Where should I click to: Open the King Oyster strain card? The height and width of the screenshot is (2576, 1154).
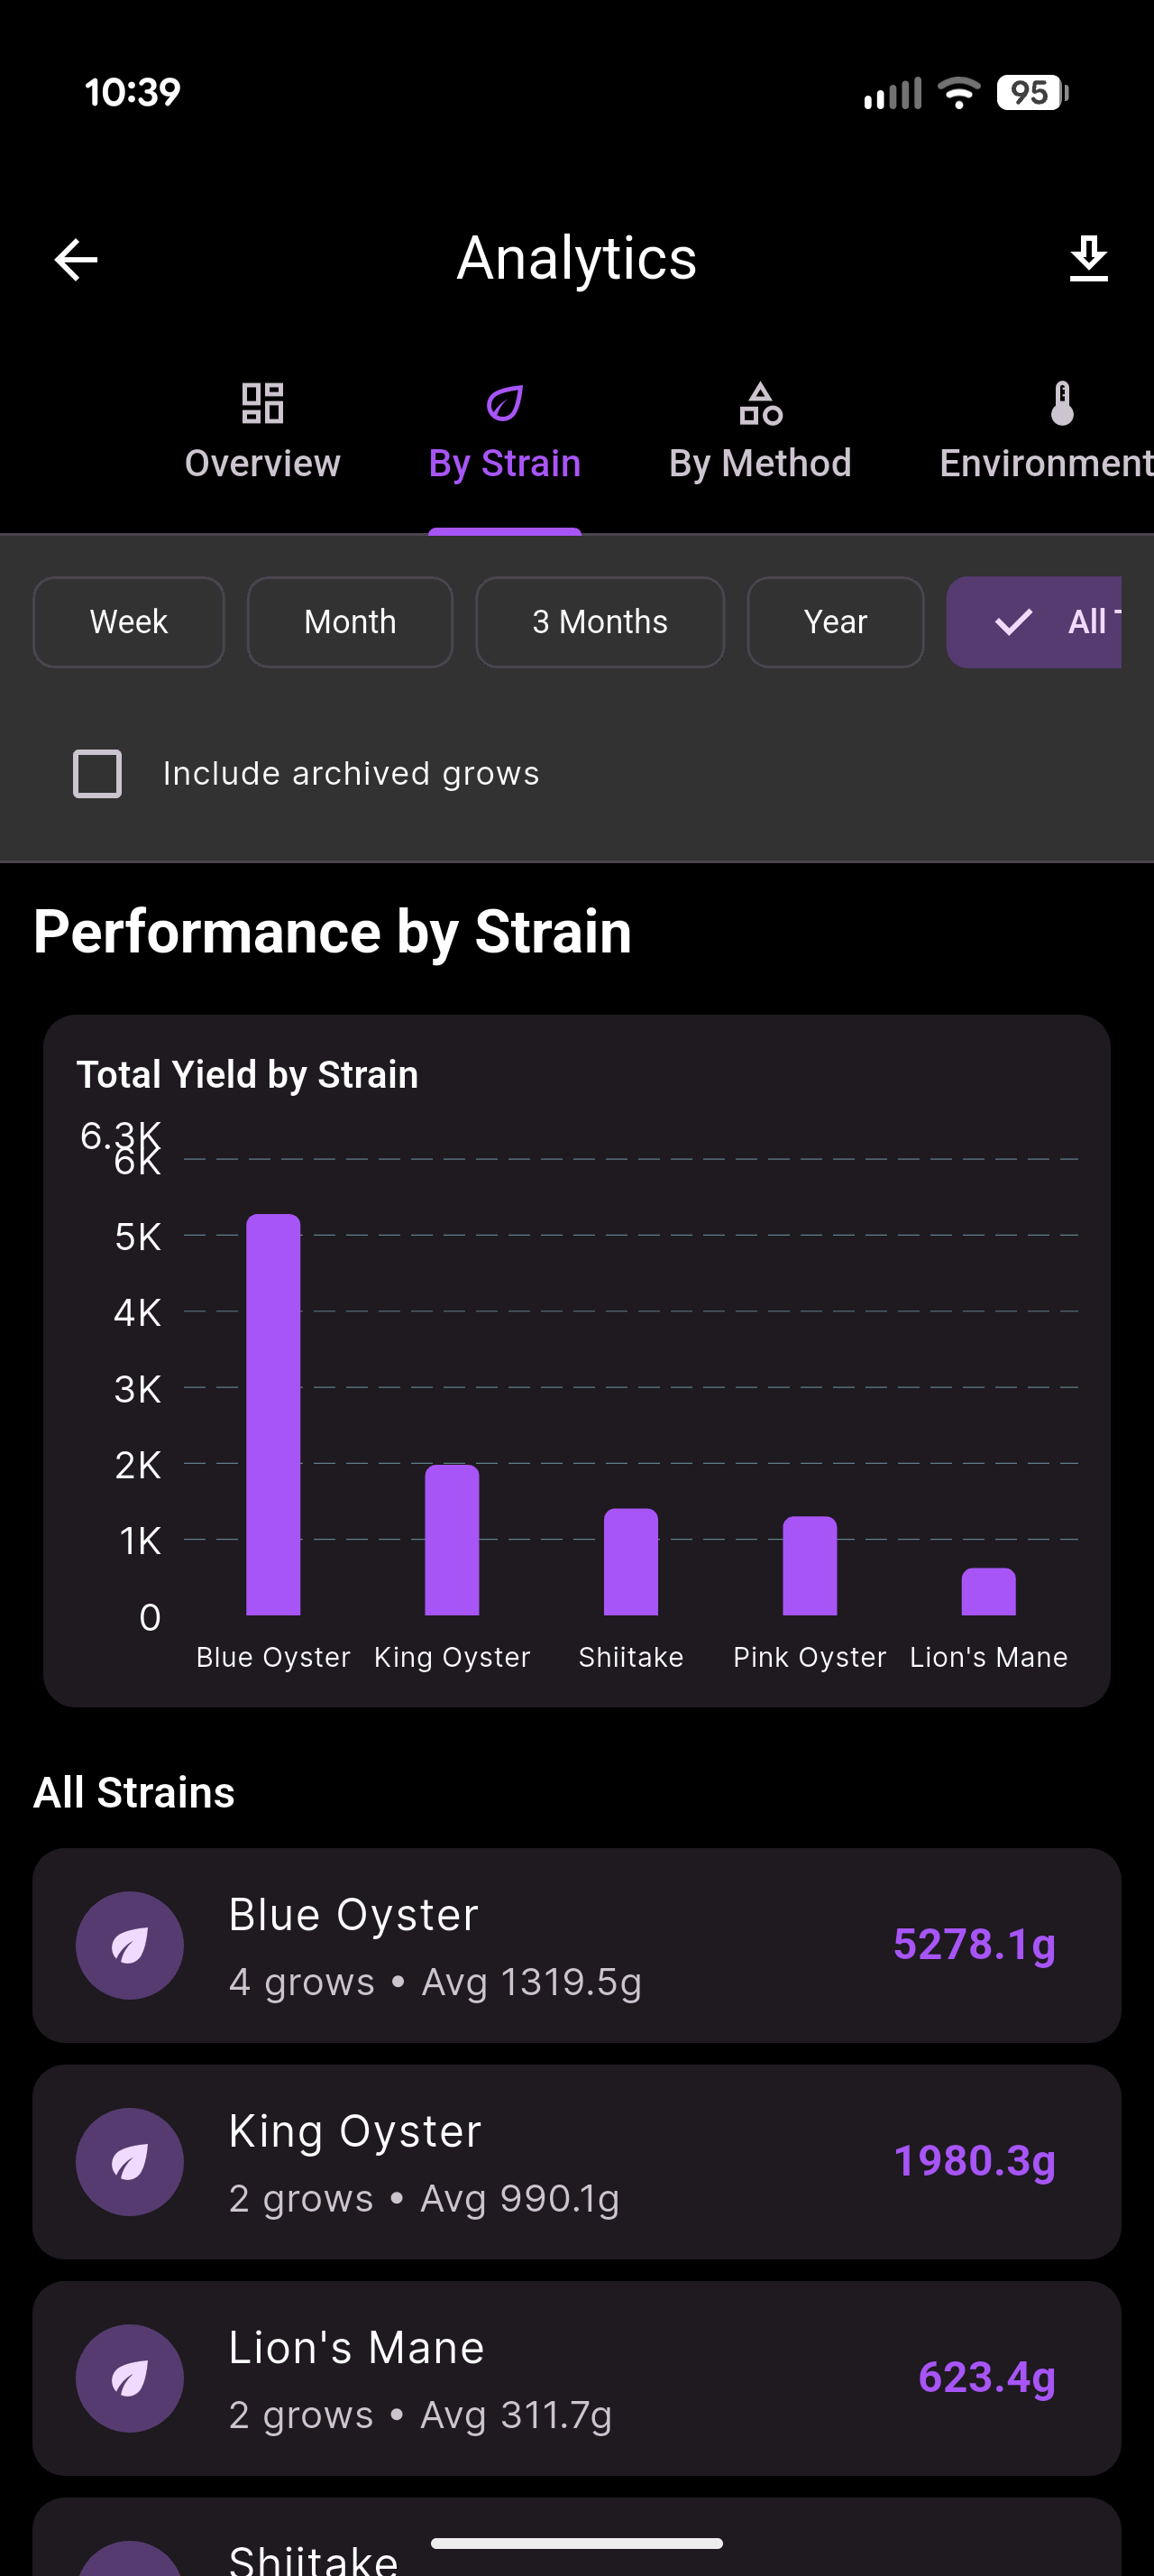point(576,2162)
